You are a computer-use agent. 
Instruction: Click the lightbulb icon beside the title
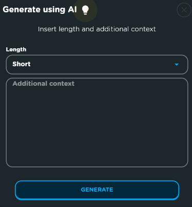(x=85, y=10)
